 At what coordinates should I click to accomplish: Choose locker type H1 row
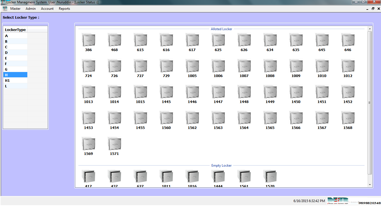(15, 80)
